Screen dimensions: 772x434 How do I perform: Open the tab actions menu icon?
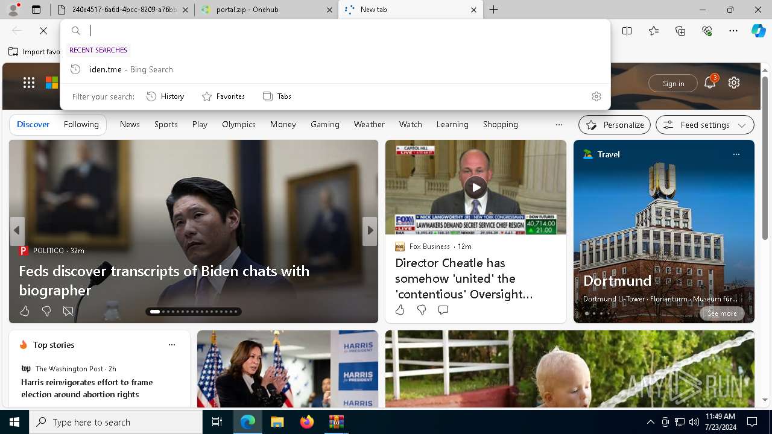36,10
